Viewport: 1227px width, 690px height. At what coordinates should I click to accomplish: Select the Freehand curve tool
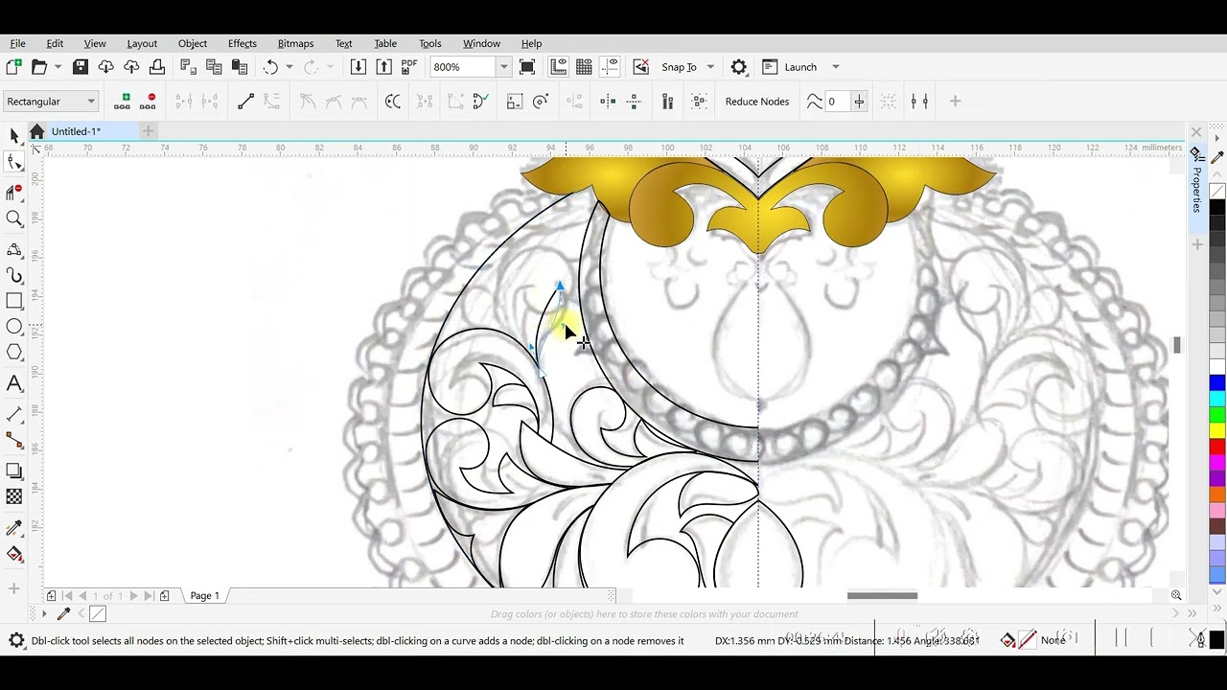[14, 249]
